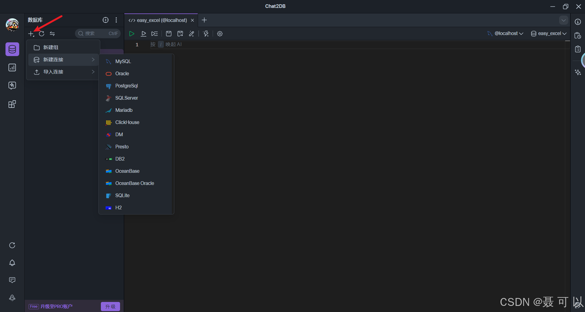Click the user avatar in the sidebar
Viewport: 585px width, 312px height.
click(x=12, y=25)
